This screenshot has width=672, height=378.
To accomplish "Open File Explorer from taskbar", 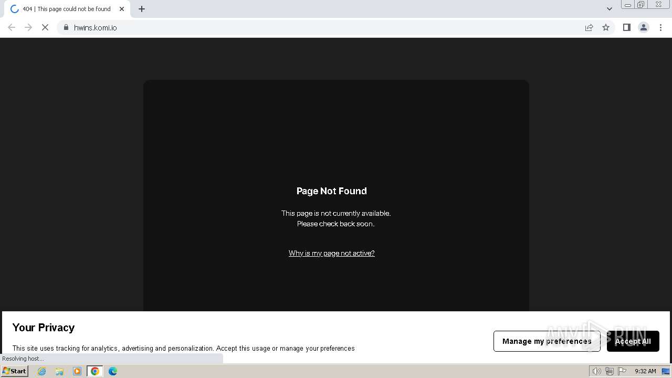I will 59,371.
